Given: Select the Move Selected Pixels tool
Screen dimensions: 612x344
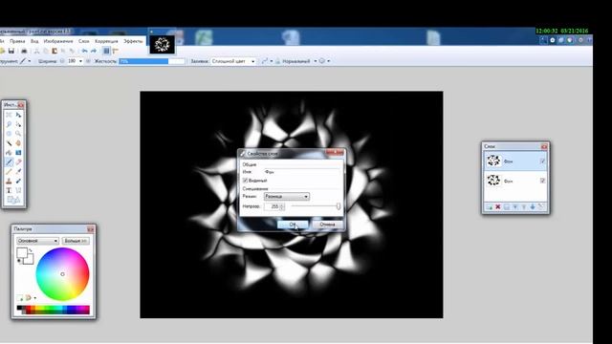Looking at the screenshot, I should click(18, 115).
